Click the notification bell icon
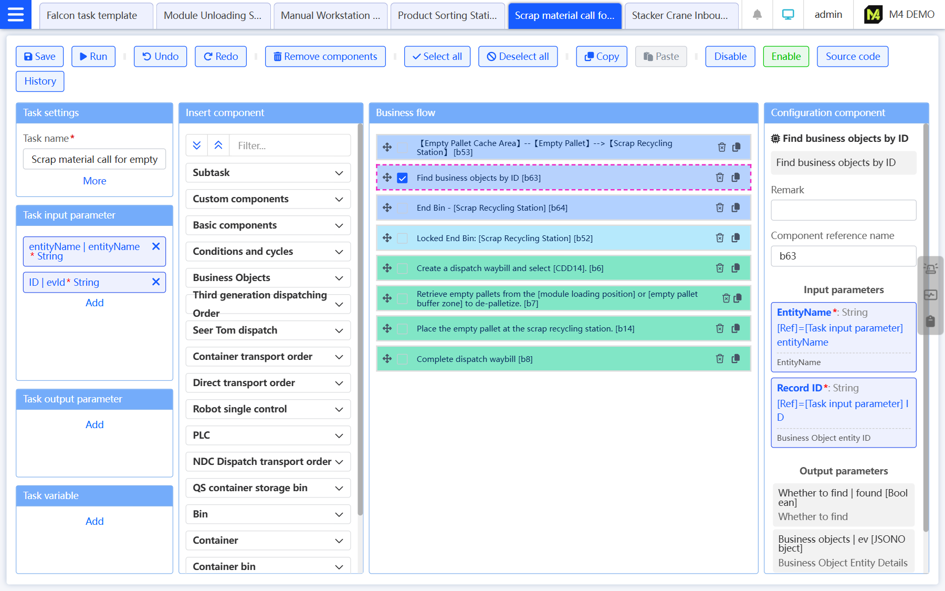Screen dimensions: 945x591 pos(757,15)
